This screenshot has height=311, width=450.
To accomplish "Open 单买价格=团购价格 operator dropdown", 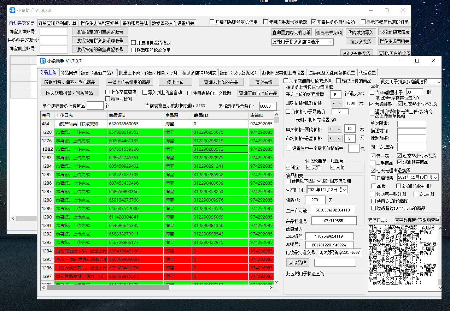I will (335, 129).
